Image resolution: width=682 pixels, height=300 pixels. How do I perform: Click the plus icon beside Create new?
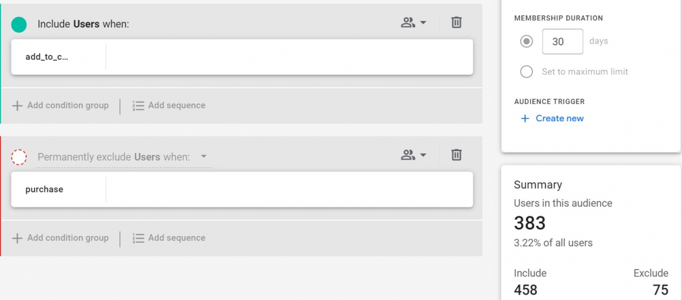tap(525, 119)
